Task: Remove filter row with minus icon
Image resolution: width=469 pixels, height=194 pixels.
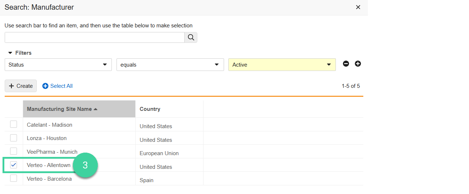Action: click(346, 64)
